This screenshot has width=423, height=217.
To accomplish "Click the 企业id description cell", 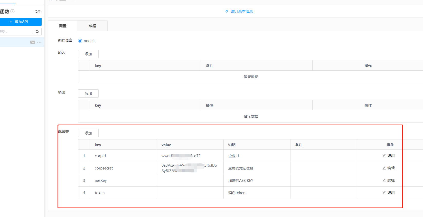I will click(257, 156).
